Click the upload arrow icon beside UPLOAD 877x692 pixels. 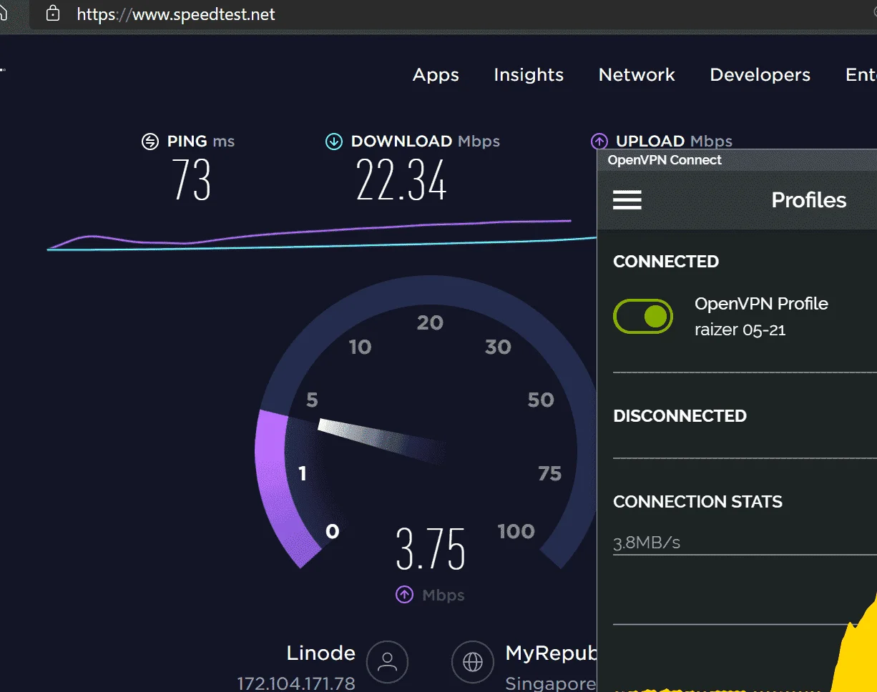(x=599, y=142)
